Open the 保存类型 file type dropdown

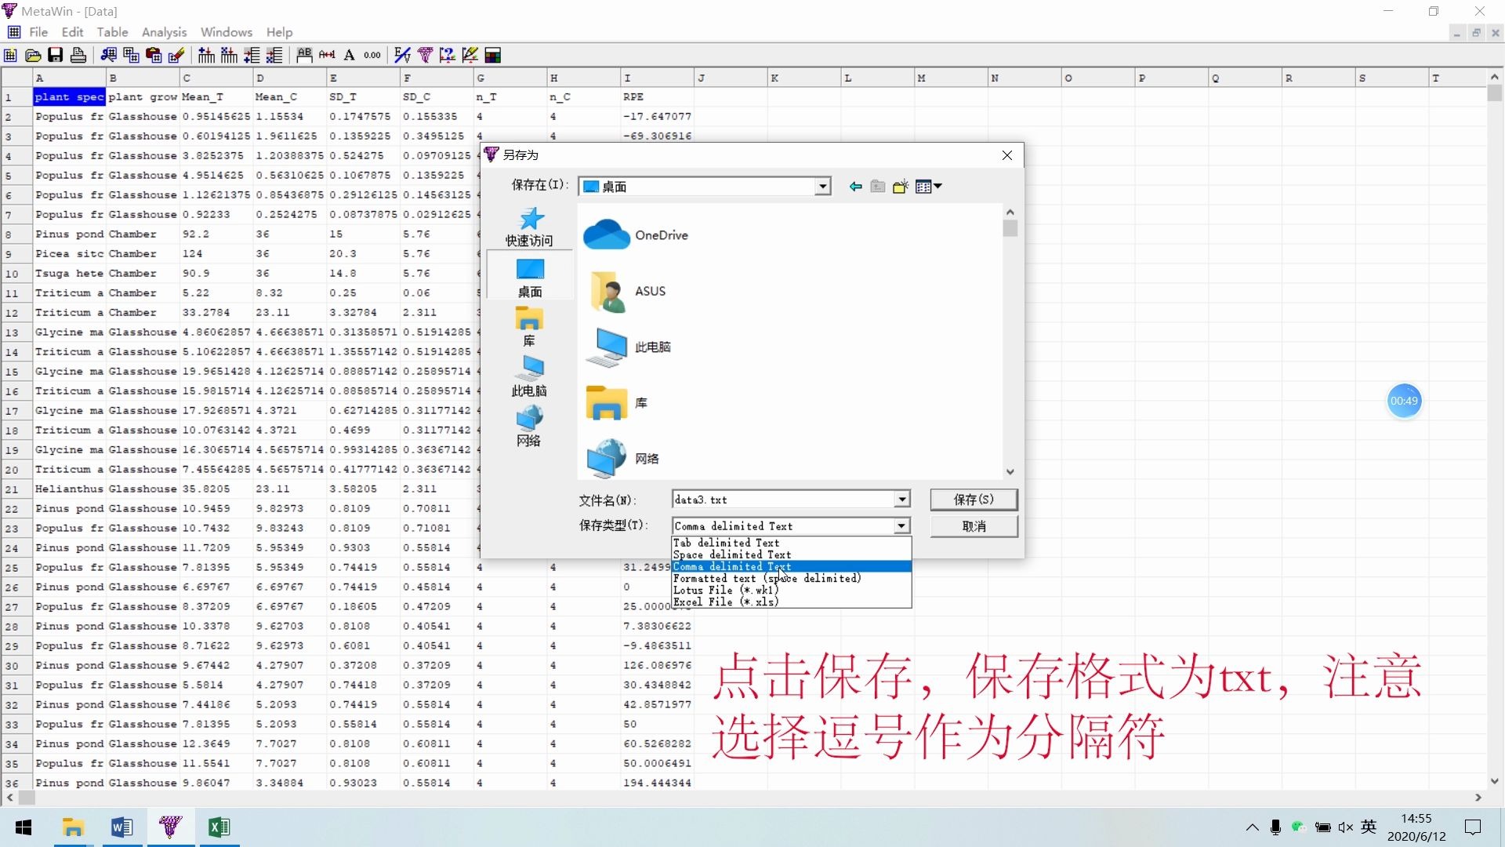click(x=900, y=525)
